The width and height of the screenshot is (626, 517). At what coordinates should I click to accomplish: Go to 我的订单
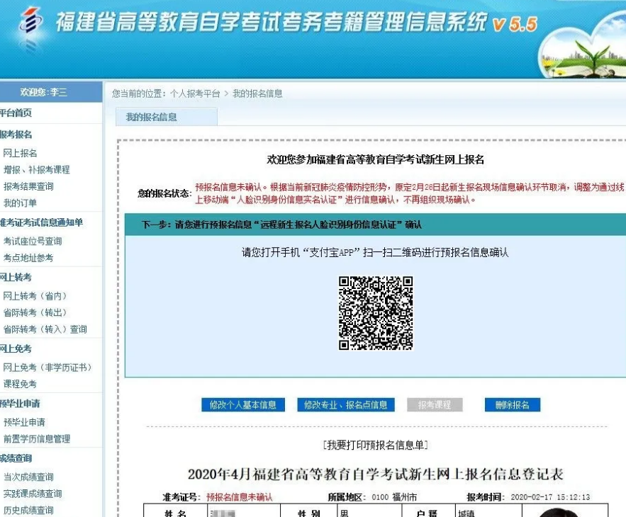coord(20,203)
